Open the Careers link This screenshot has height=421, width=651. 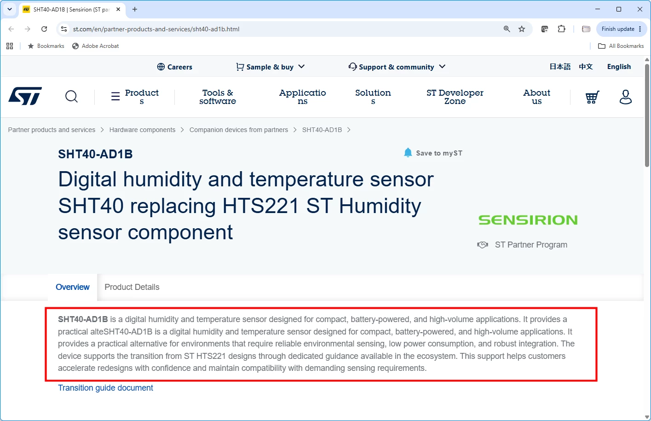(175, 67)
